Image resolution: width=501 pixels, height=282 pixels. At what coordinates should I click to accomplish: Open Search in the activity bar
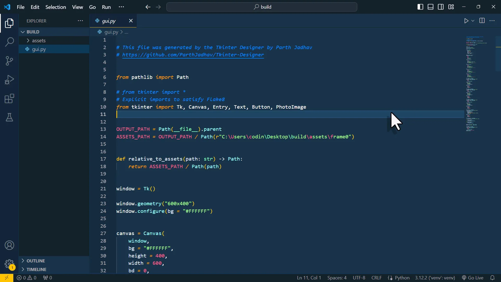pyautogui.click(x=9, y=42)
